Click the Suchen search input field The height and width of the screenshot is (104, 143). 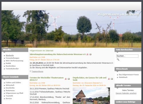tap(127, 56)
